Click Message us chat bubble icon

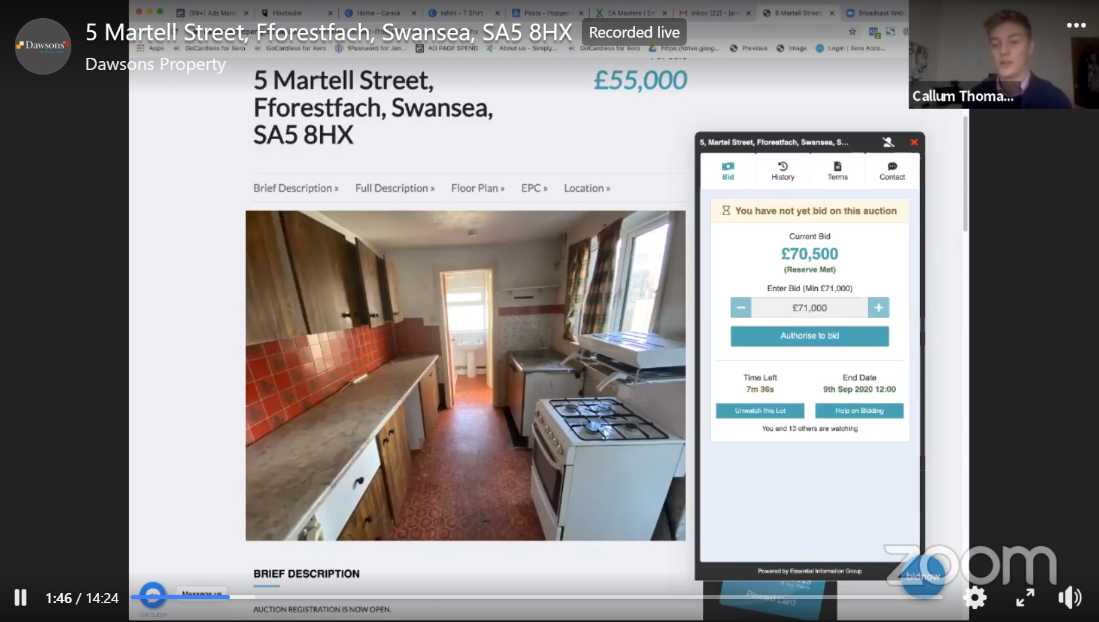[x=153, y=594]
